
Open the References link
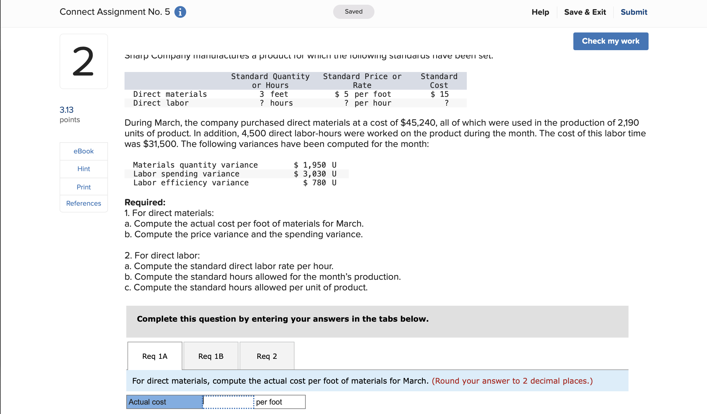coord(84,203)
